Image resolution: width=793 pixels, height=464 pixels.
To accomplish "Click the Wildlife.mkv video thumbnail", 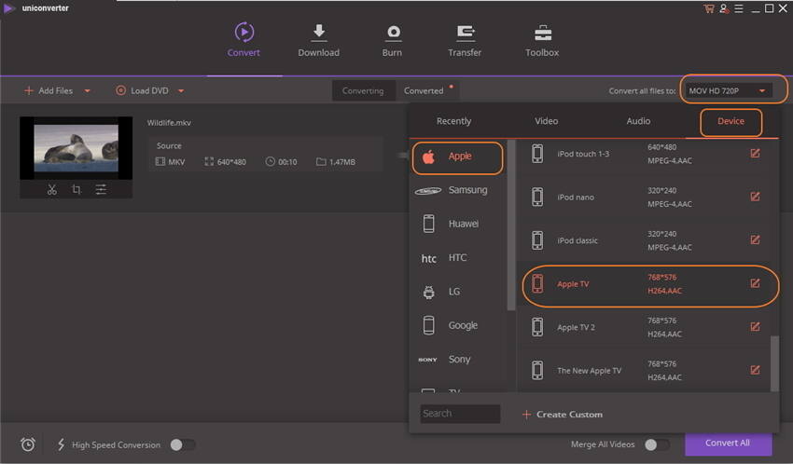I will tap(76, 148).
